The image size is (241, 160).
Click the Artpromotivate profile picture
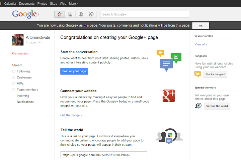[x=18, y=40]
